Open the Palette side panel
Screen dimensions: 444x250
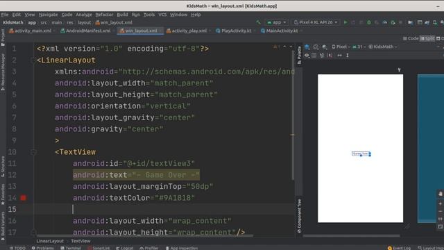tap(299, 55)
